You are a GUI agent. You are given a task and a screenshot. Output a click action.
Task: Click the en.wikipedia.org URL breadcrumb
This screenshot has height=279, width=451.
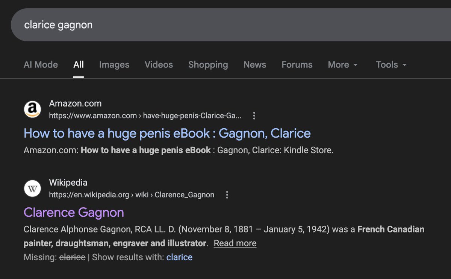pyautogui.click(x=132, y=195)
